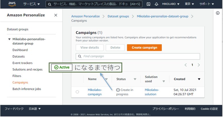Open the info panel icon
This screenshot has height=117, width=223.
[218, 13]
